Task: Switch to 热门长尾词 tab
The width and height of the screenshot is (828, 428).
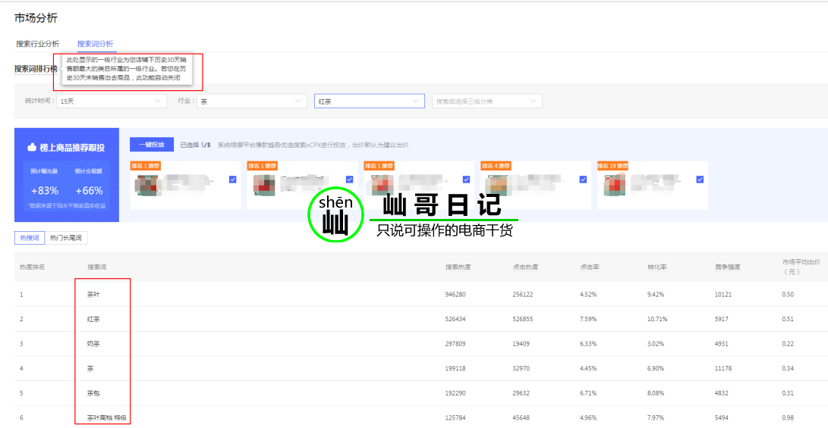Action: 66,238
